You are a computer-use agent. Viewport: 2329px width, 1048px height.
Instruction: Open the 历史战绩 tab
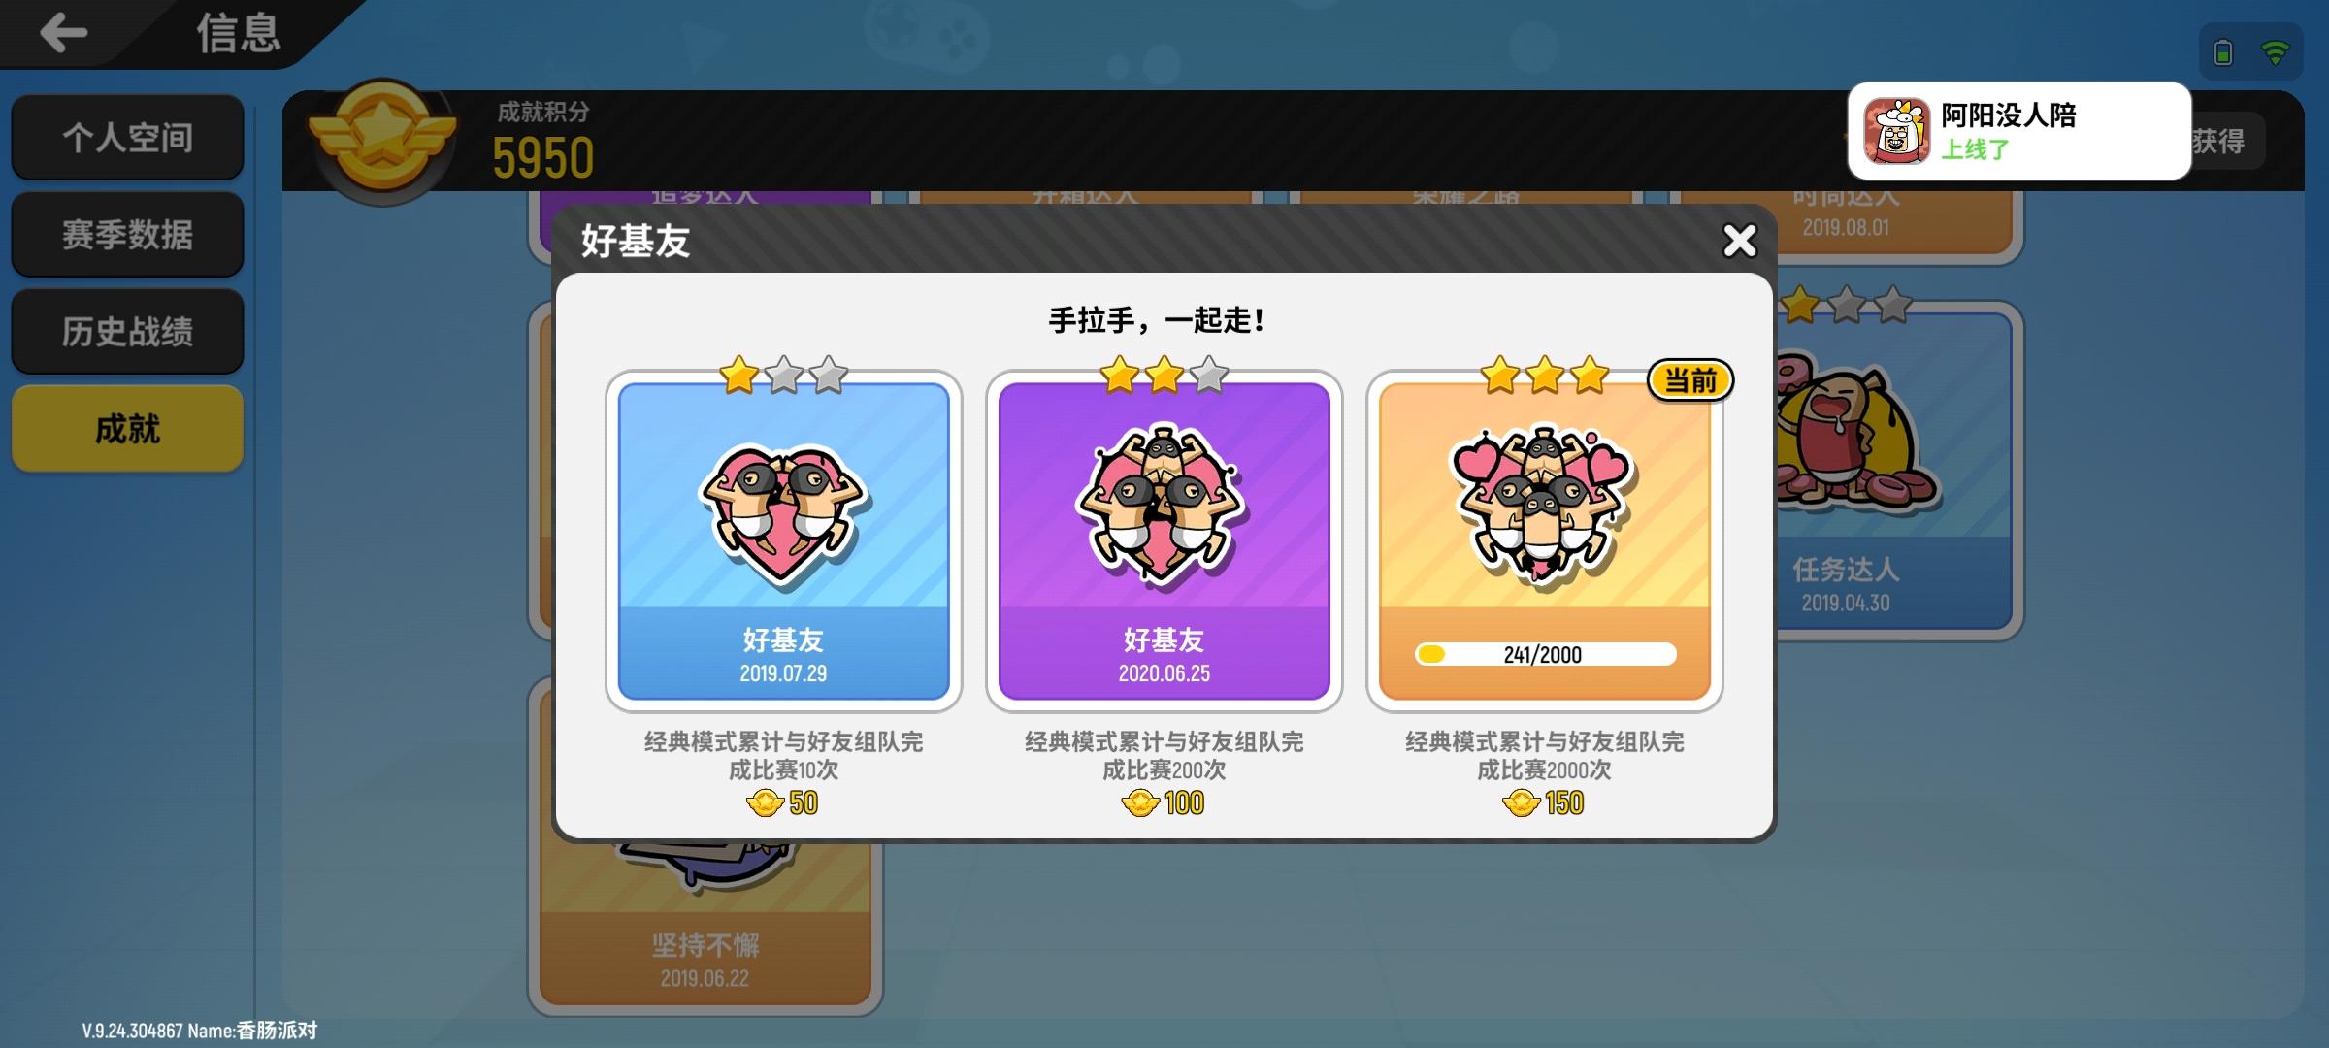click(x=127, y=331)
